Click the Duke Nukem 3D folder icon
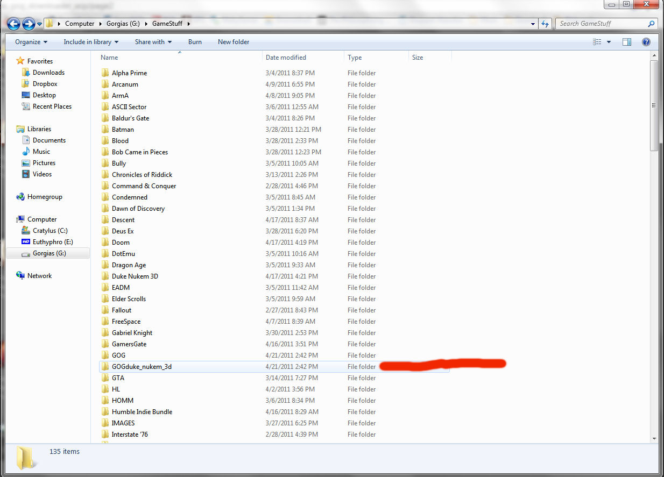The width and height of the screenshot is (664, 477). click(x=105, y=276)
